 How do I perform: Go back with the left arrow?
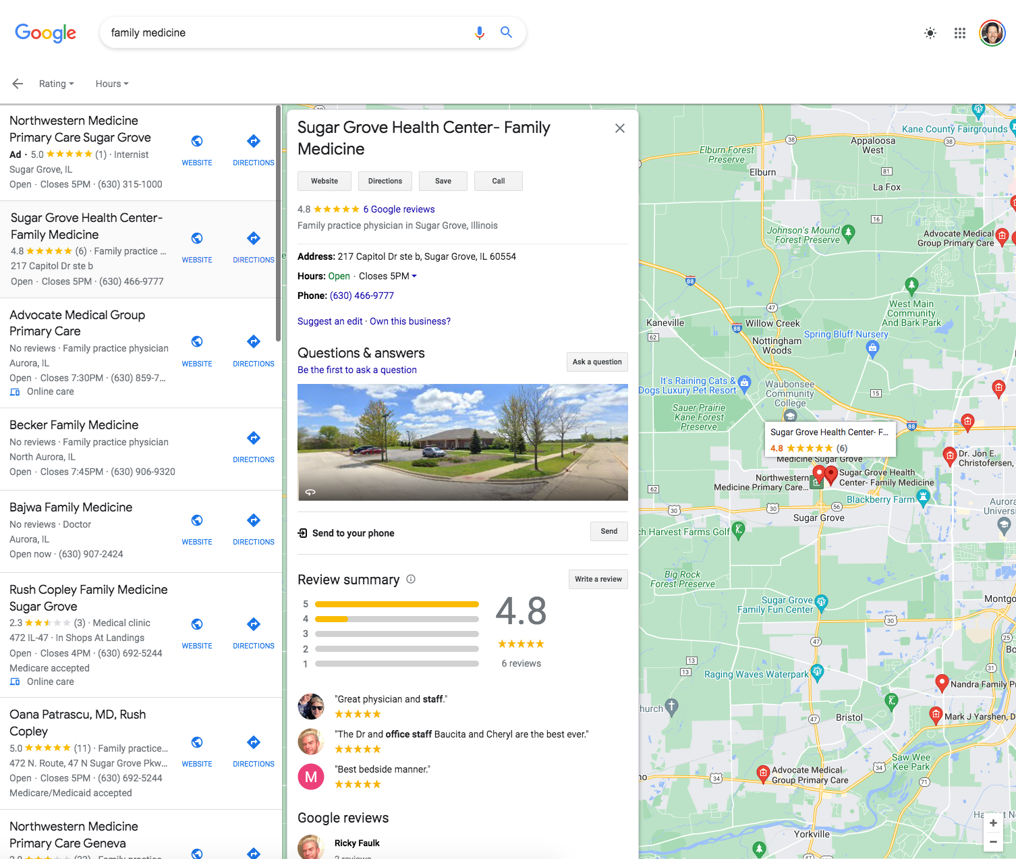coord(18,84)
